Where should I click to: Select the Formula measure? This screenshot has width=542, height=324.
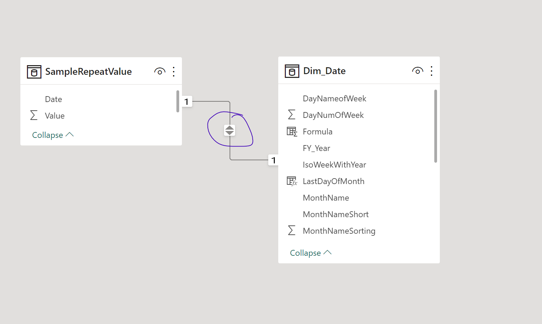[318, 132]
